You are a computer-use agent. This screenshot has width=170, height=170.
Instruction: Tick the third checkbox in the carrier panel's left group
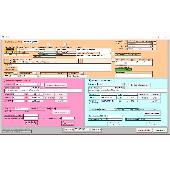pos(32,123)
